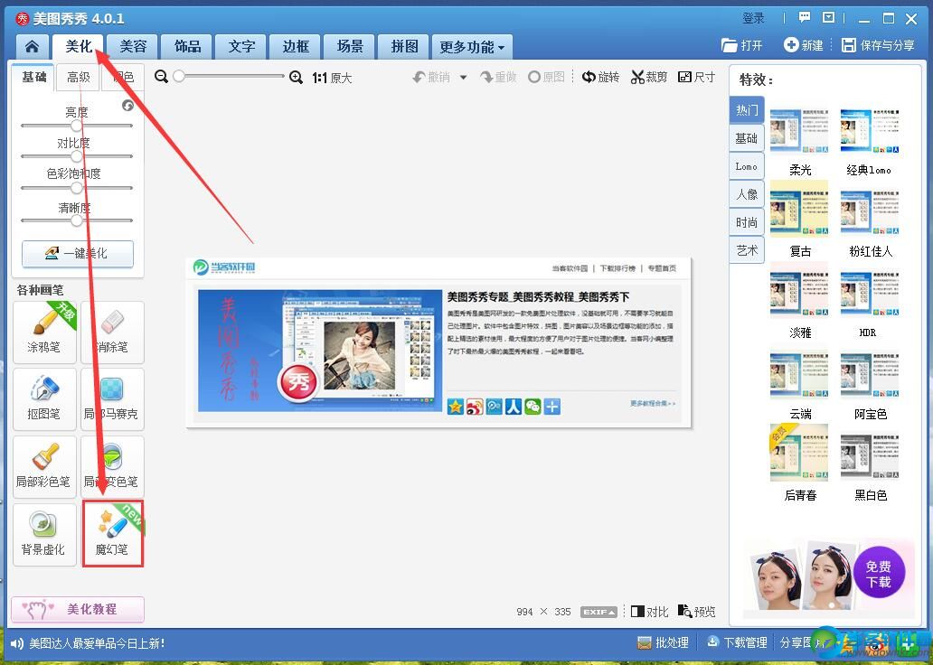933x665 pixels.
Task: Reset adjustments with the circular arrow icon
Action: click(128, 106)
